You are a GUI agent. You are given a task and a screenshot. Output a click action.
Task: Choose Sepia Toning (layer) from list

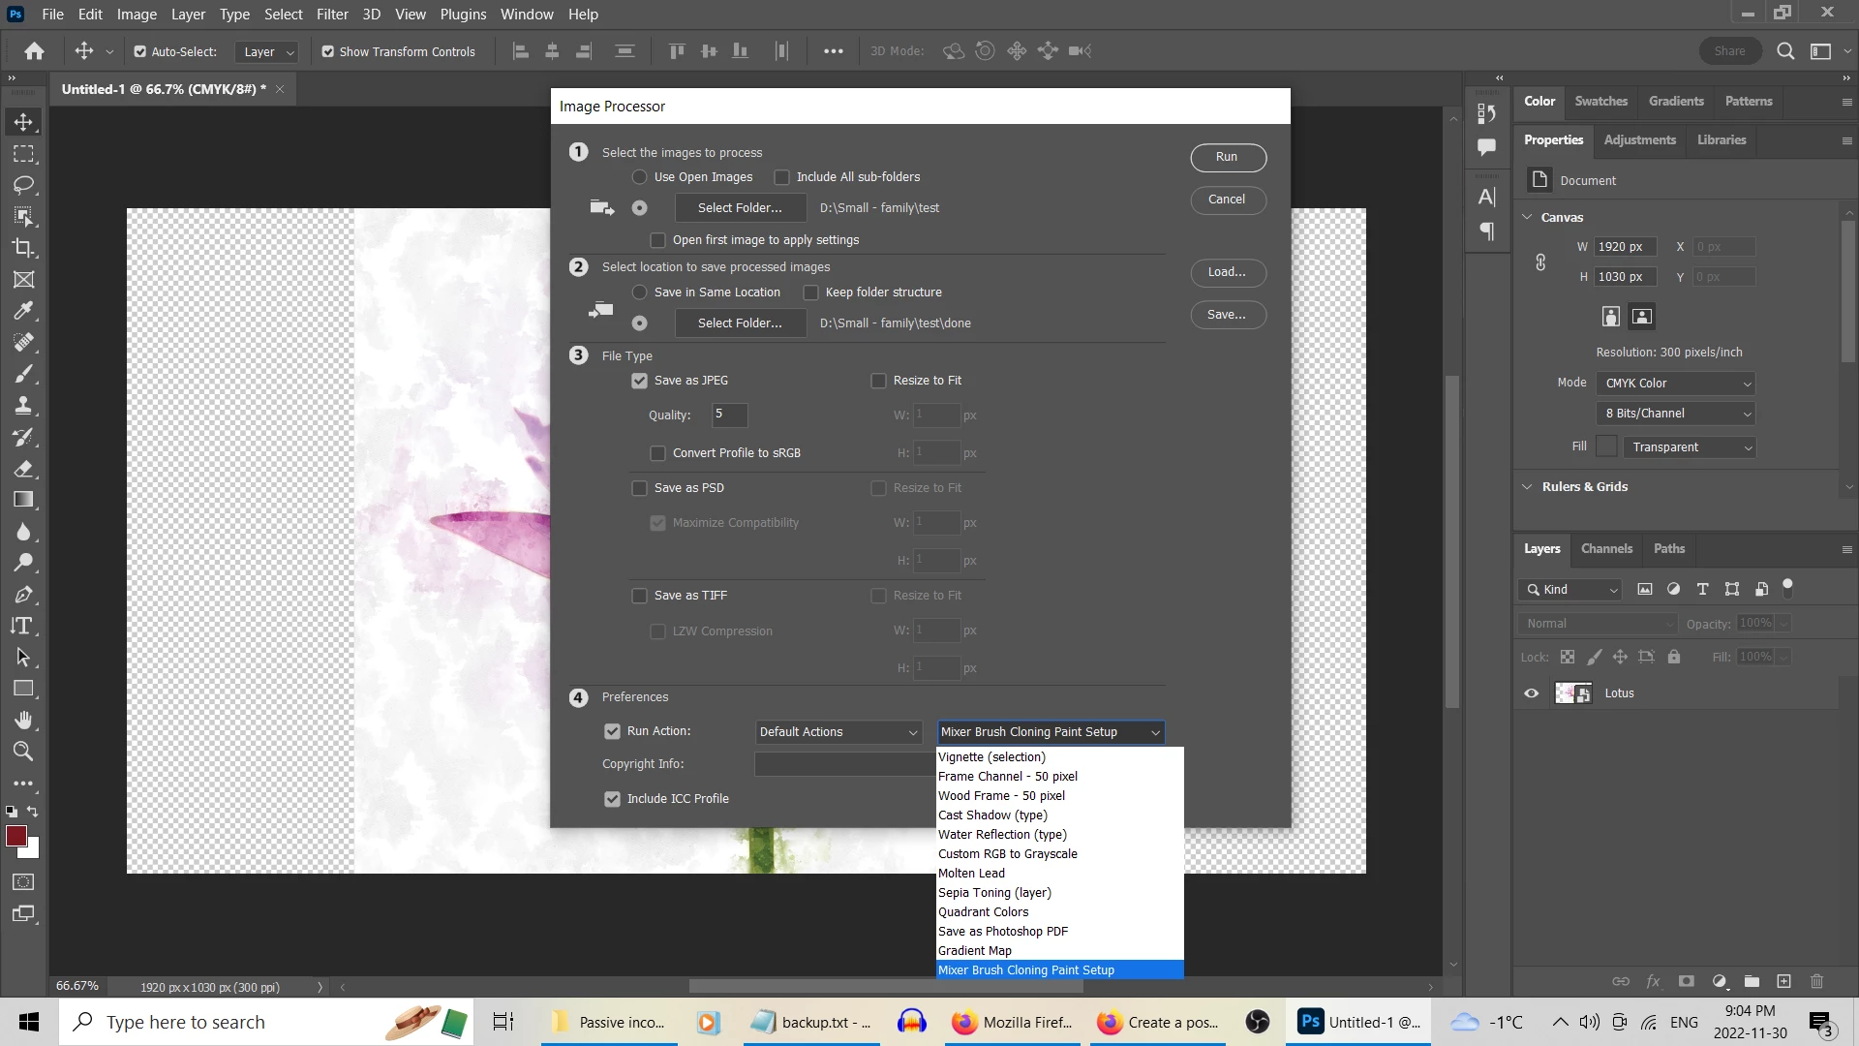(994, 893)
